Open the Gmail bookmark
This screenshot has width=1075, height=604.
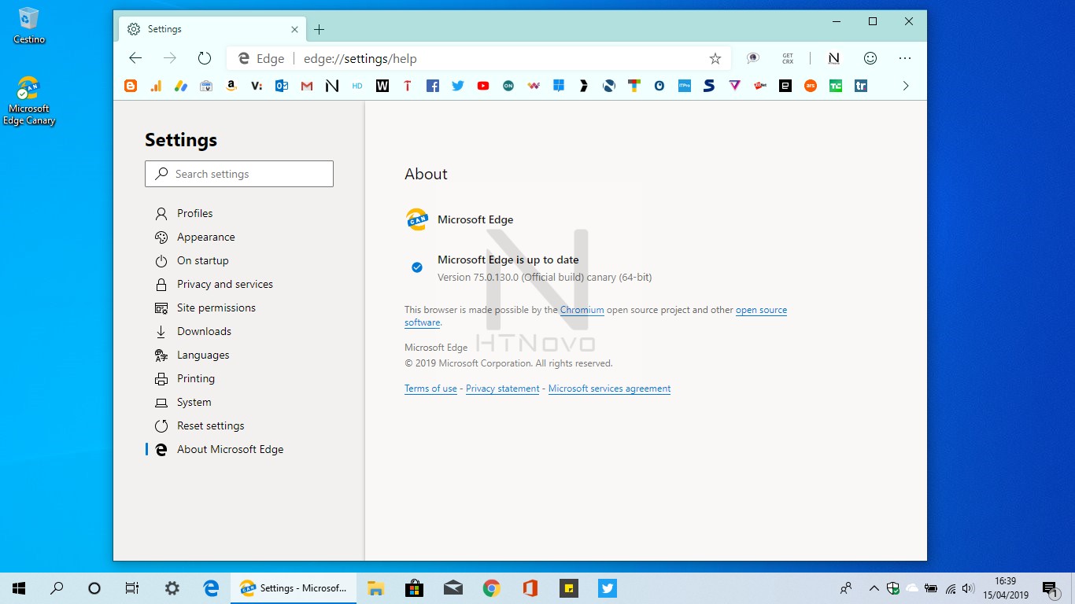pyautogui.click(x=307, y=86)
